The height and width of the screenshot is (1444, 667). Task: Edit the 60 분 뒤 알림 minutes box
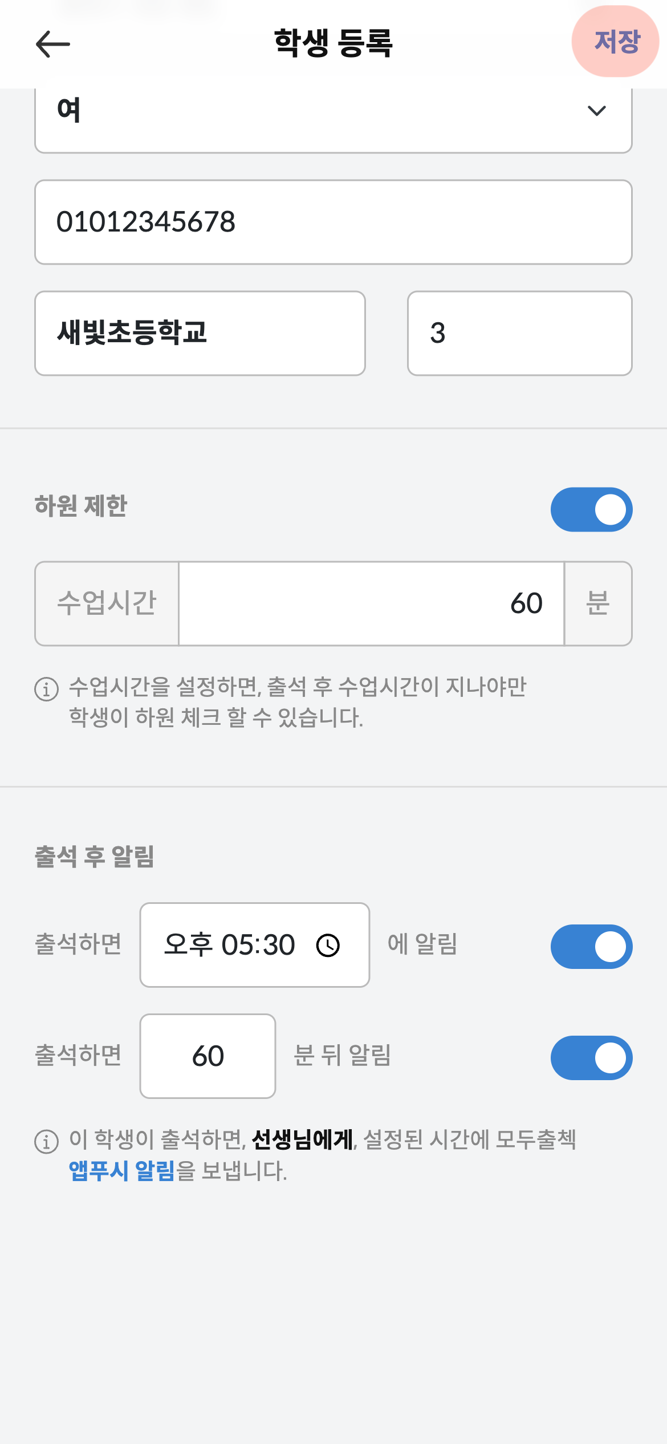click(x=208, y=1056)
